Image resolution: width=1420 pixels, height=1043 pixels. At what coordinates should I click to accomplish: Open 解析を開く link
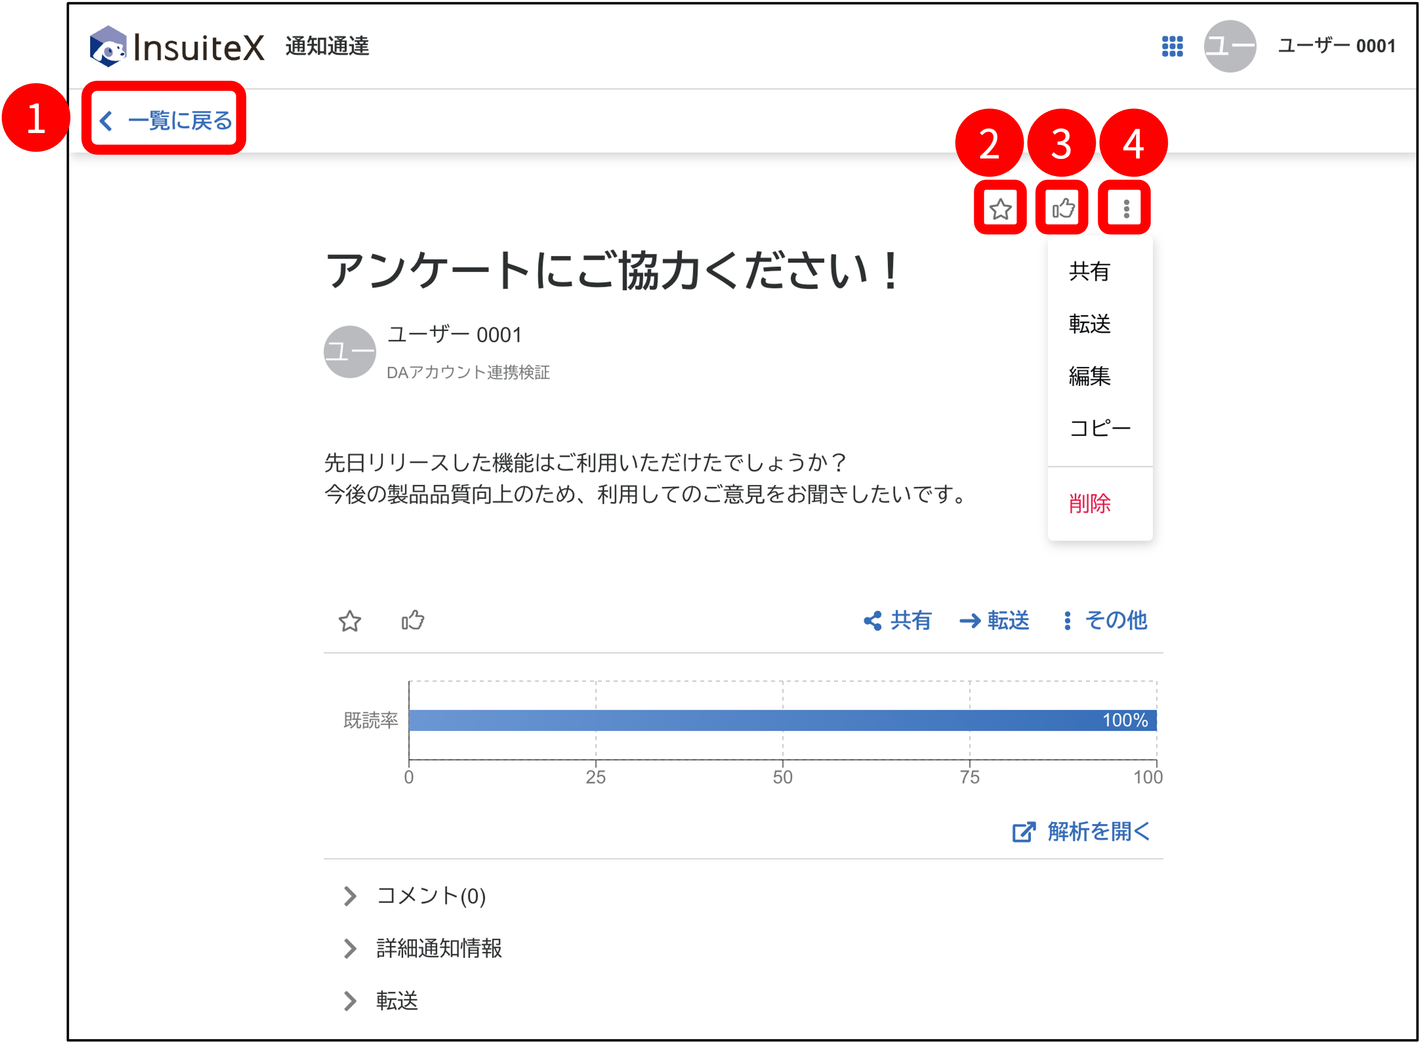tap(1102, 832)
